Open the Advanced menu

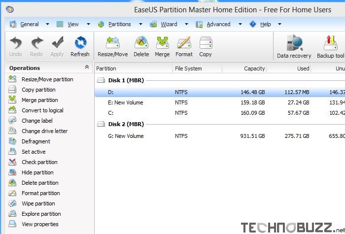click(x=218, y=24)
